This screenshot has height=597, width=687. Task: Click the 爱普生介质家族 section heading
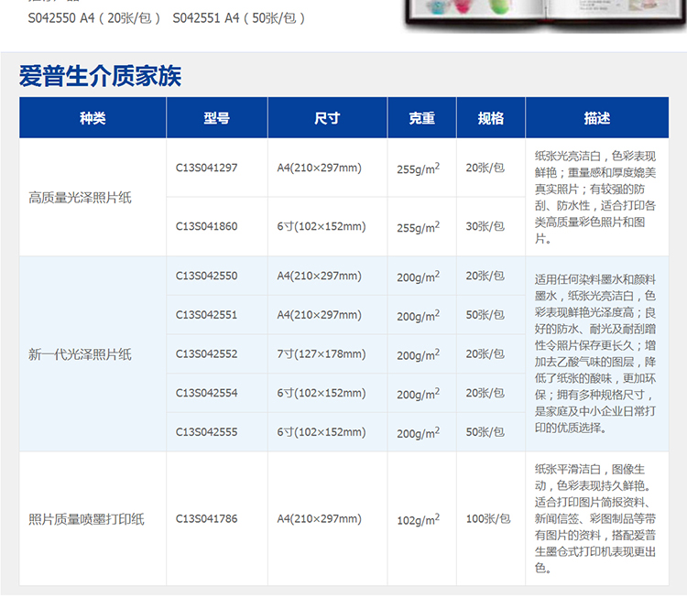point(100,76)
